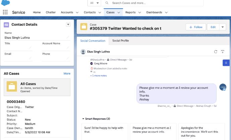
Task: Expand the Accounts tab chevron
Action: point(77,12)
